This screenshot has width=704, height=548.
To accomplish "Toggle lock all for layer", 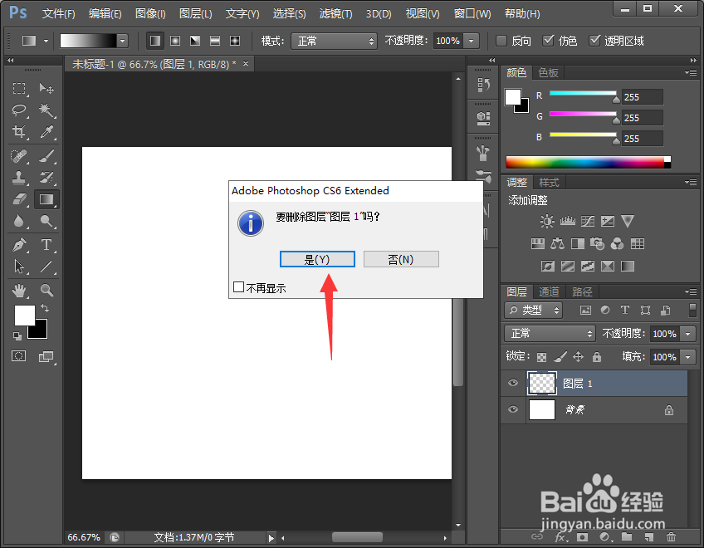I will click(x=597, y=357).
